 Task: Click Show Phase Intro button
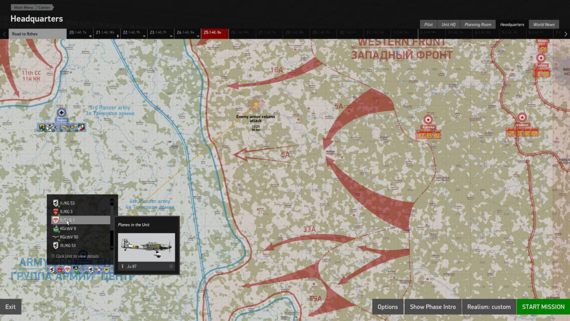(433, 307)
